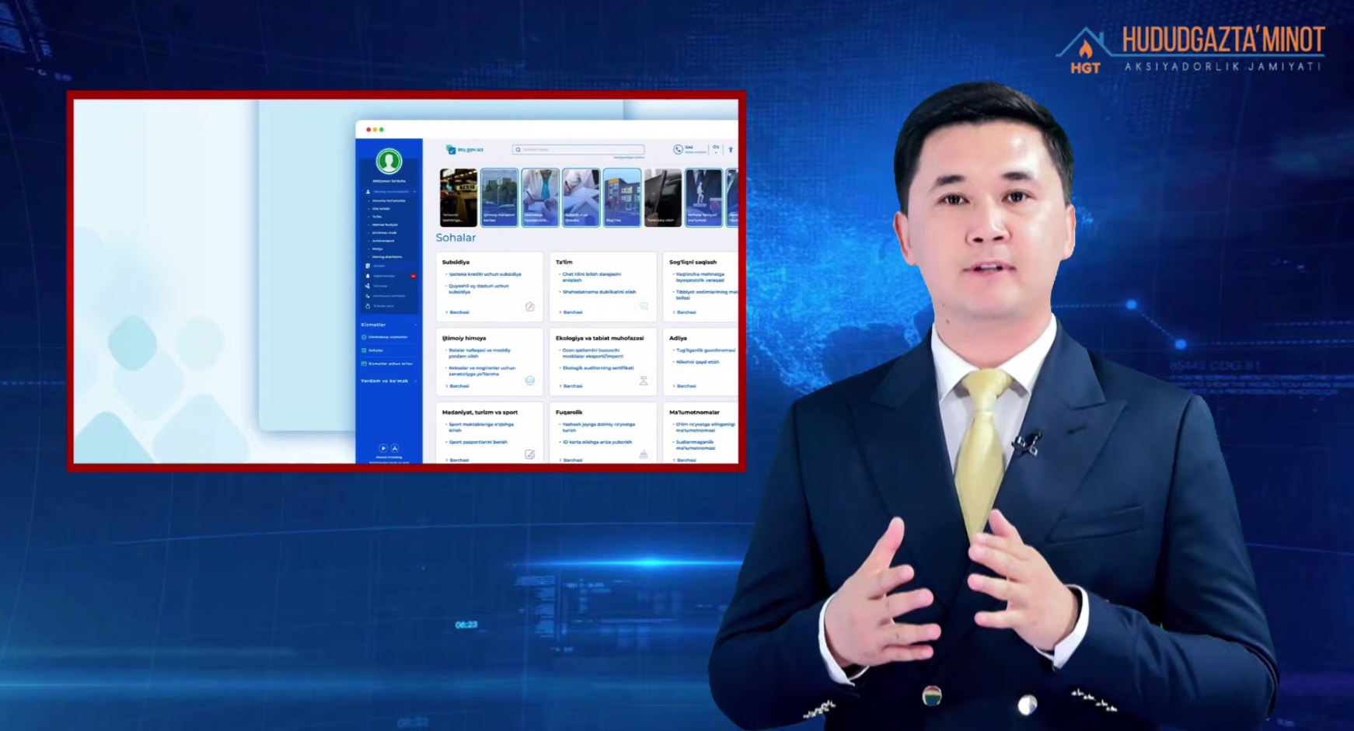This screenshot has width=1354, height=731.
Task: Open Bolalar nafaqasi va moddiy yordam olish
Action: click(x=480, y=353)
